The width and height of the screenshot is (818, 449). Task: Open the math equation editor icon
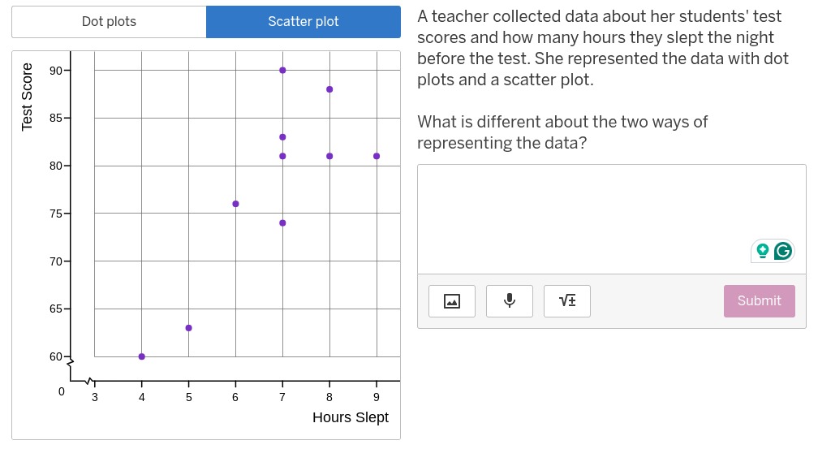click(x=567, y=301)
